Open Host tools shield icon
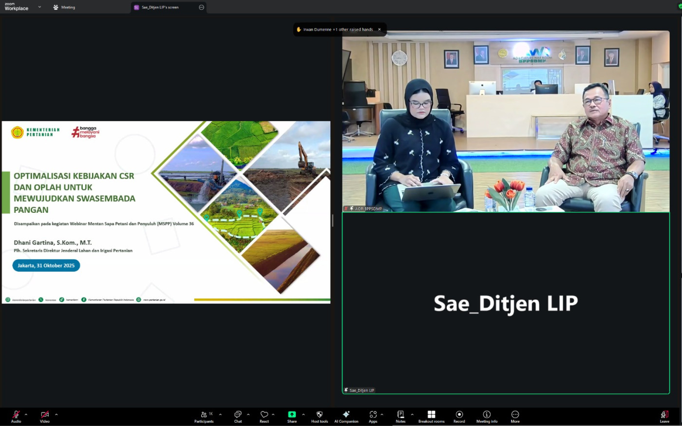Image resolution: width=682 pixels, height=426 pixels. [x=320, y=415]
